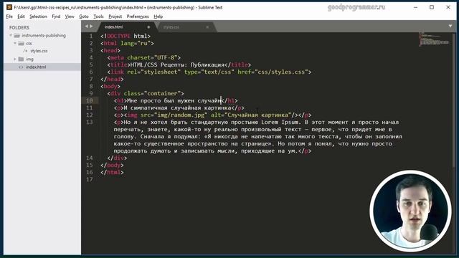This screenshot has height=258, width=459.
Task: Click unsaved dot on index.html tab
Action: [x=148, y=27]
